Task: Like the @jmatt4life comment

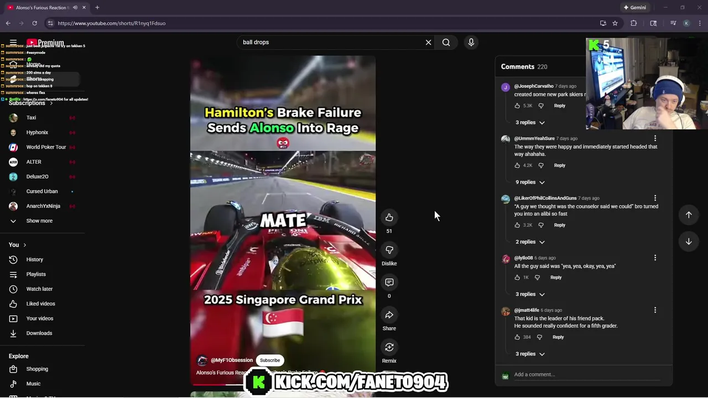Action: (517, 337)
